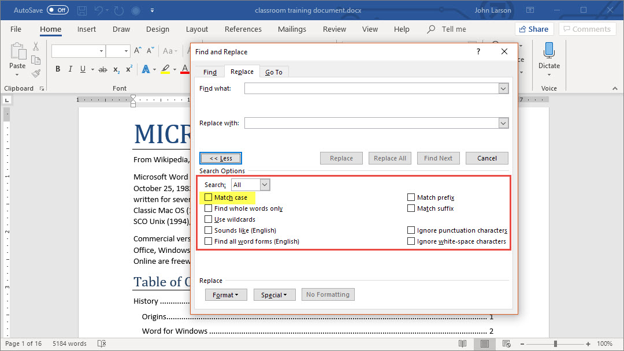Toggle the AutoSave switch
Image resolution: width=624 pixels, height=351 pixels.
[x=57, y=10]
